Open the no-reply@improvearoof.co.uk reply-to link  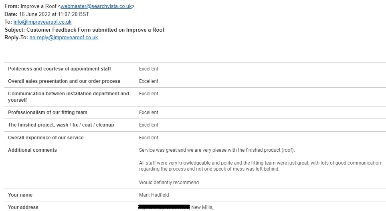point(64,38)
